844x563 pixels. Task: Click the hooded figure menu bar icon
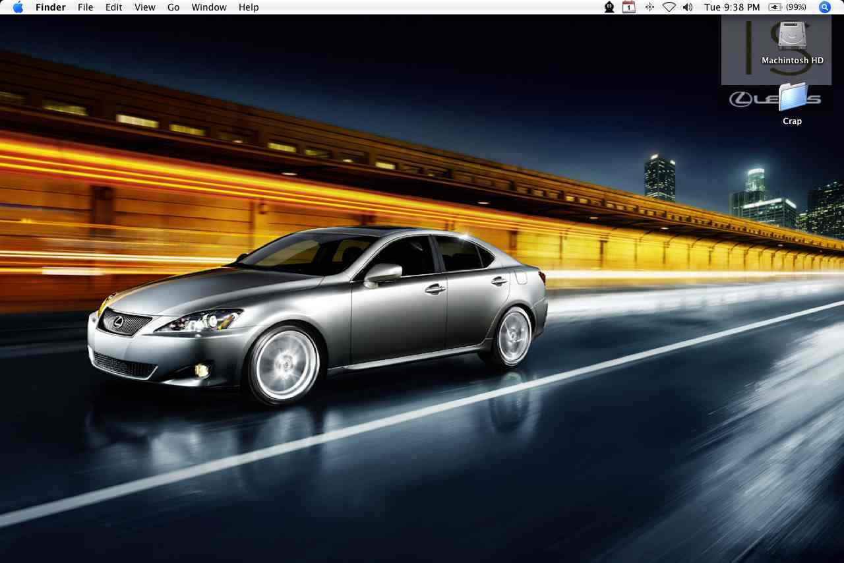609,7
